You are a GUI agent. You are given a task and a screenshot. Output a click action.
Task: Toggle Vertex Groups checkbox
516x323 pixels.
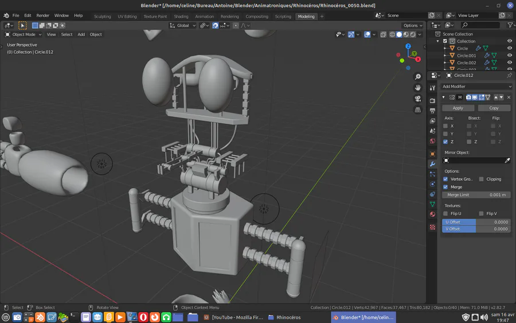[445, 179]
